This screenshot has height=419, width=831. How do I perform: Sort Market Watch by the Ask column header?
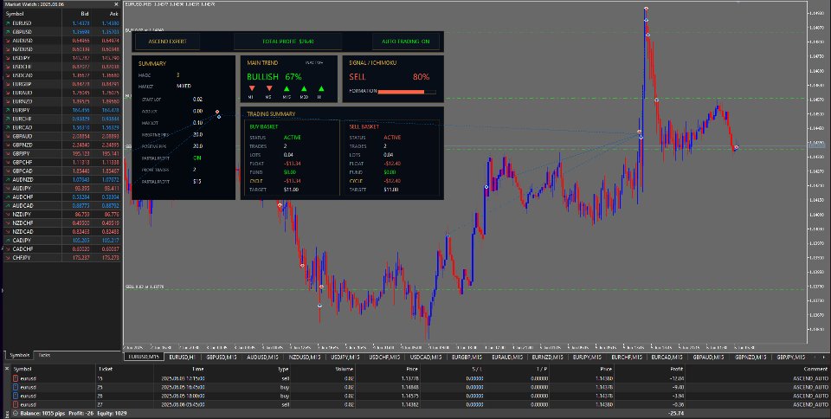113,14
